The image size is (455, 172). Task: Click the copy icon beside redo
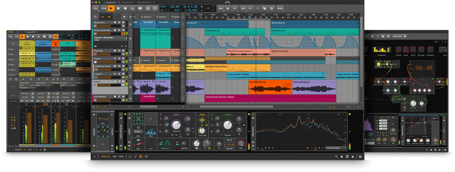coord(264,8)
